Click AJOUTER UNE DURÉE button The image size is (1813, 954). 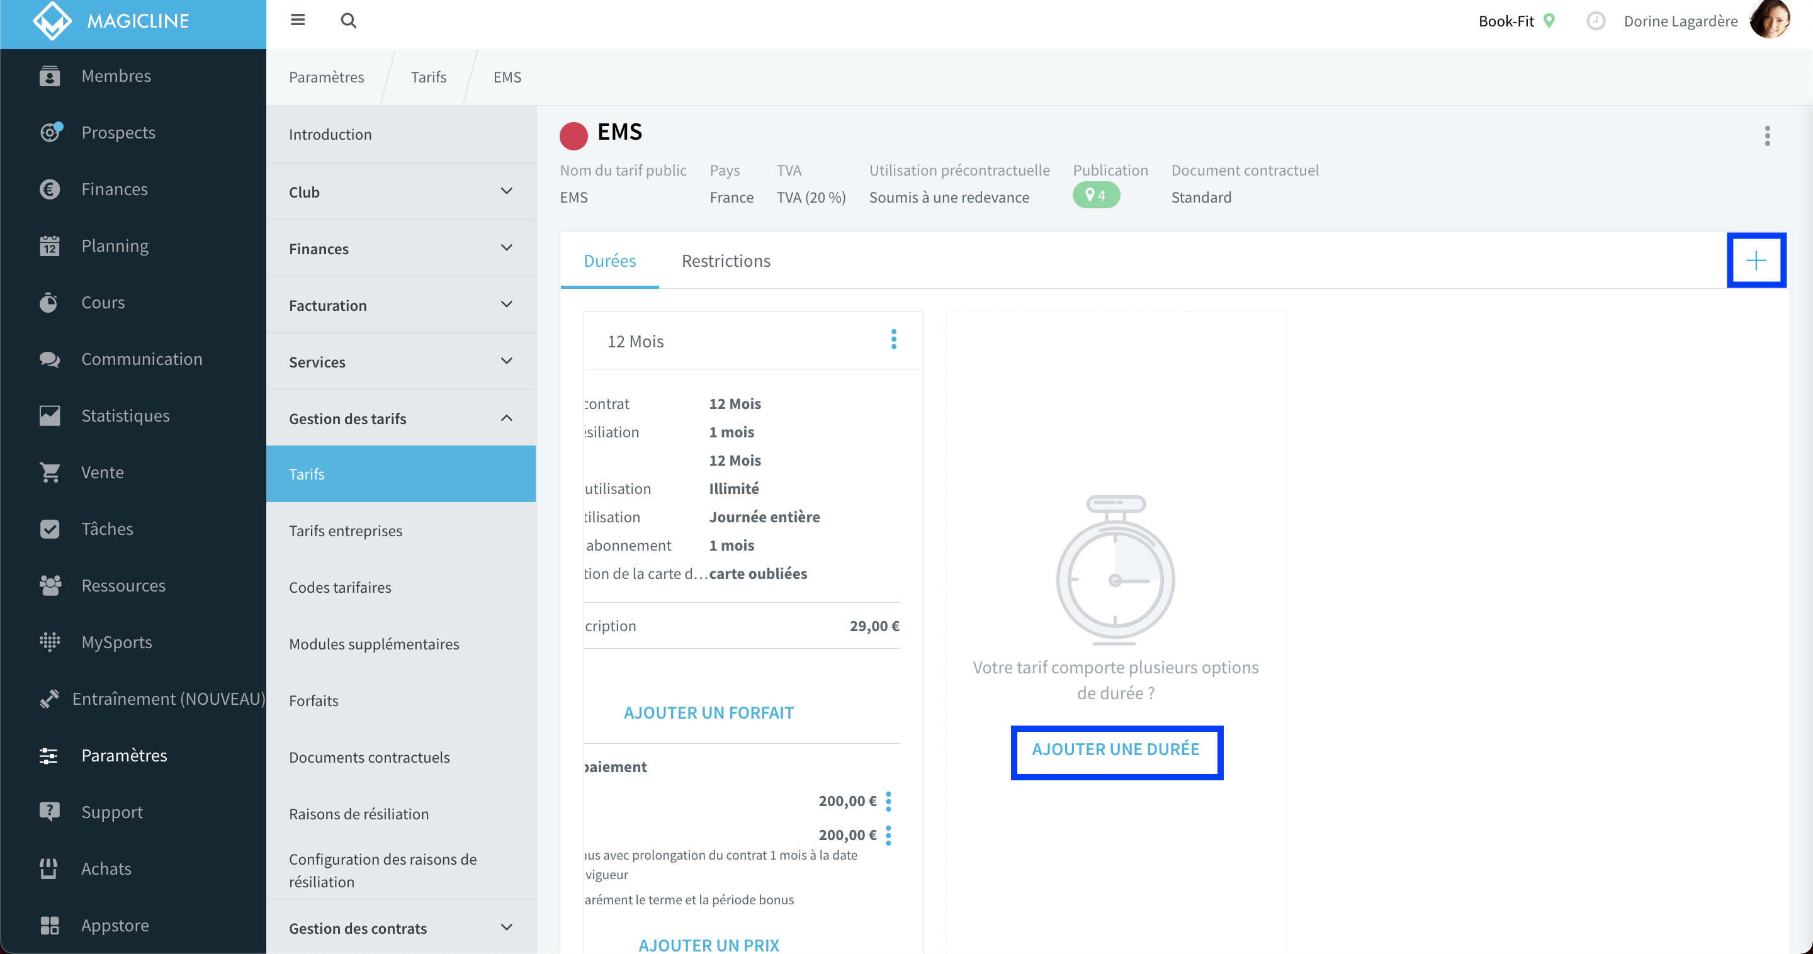1116,751
